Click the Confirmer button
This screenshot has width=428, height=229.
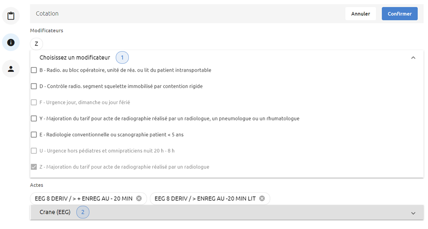tap(400, 14)
